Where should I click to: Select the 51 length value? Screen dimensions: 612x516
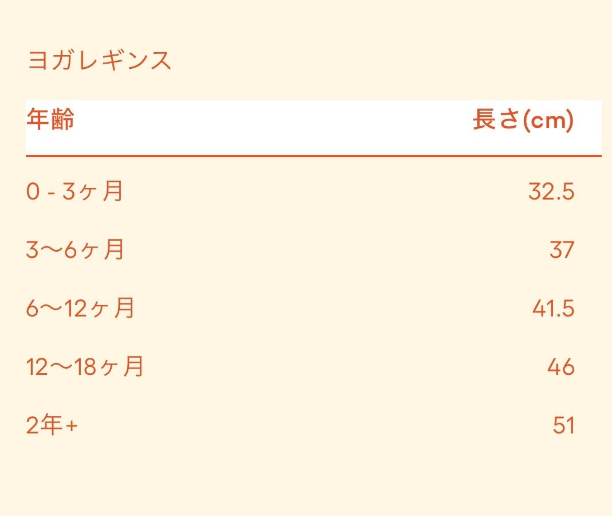[563, 425]
